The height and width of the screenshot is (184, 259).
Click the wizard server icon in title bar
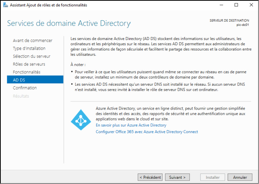click(6, 5)
